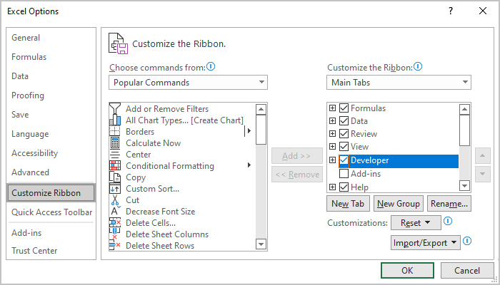Select the Decrease Font Size icon
Viewport: 500px width, 285px height.
115,212
